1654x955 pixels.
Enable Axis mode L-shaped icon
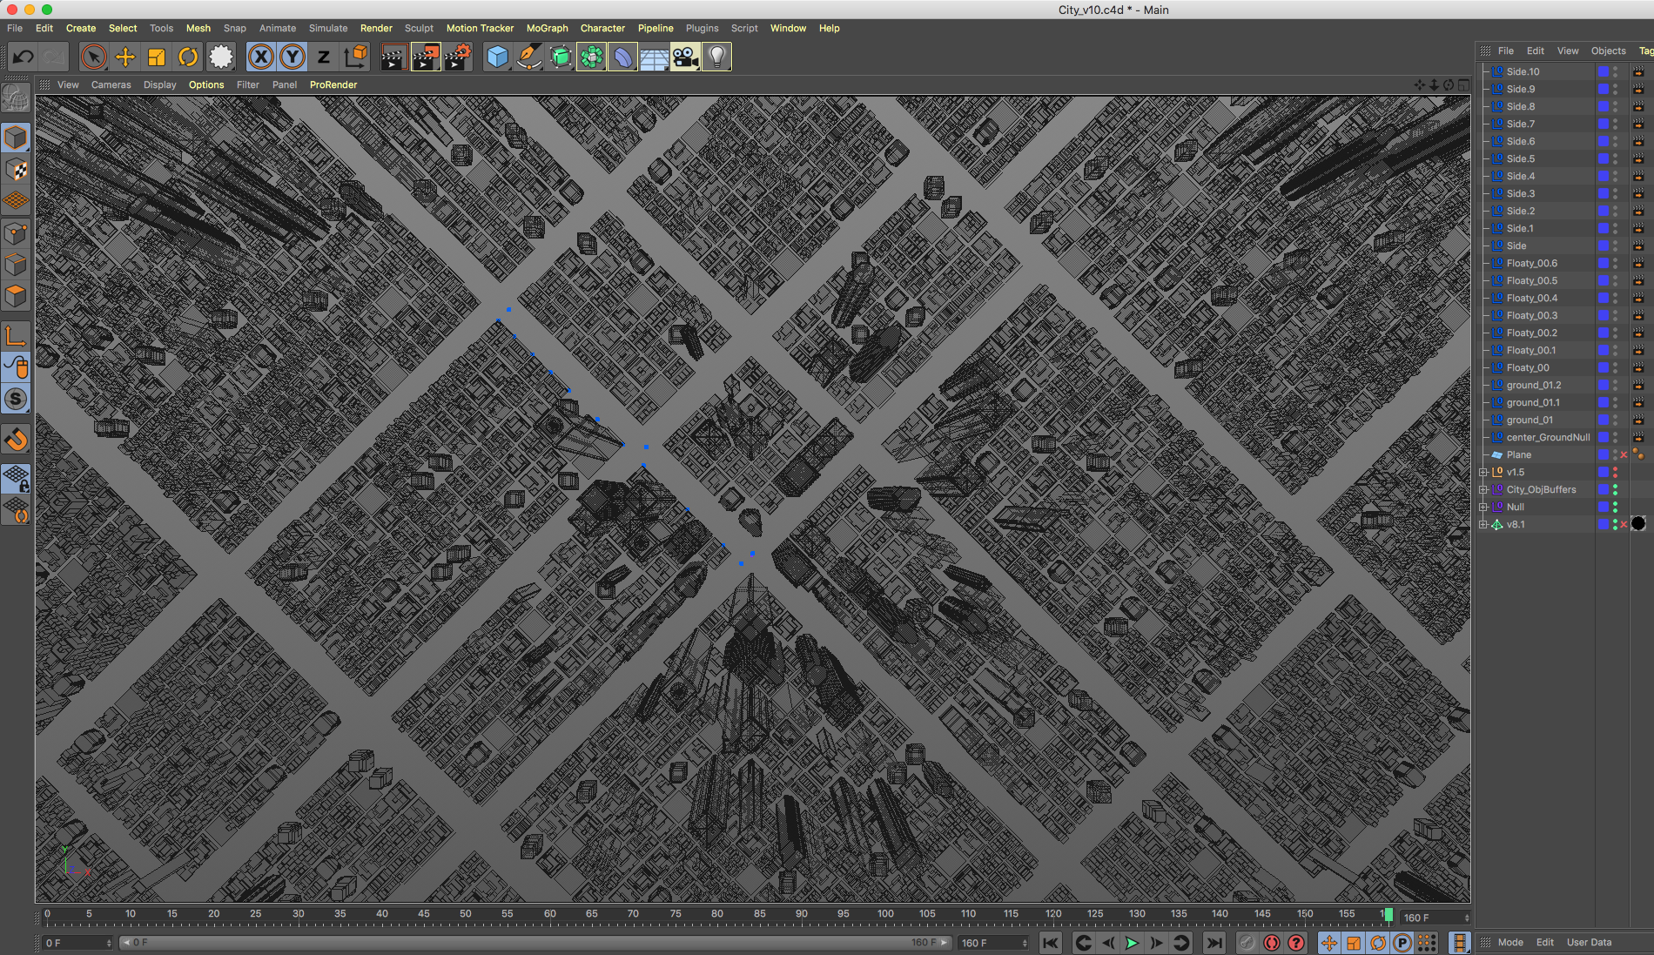16,336
